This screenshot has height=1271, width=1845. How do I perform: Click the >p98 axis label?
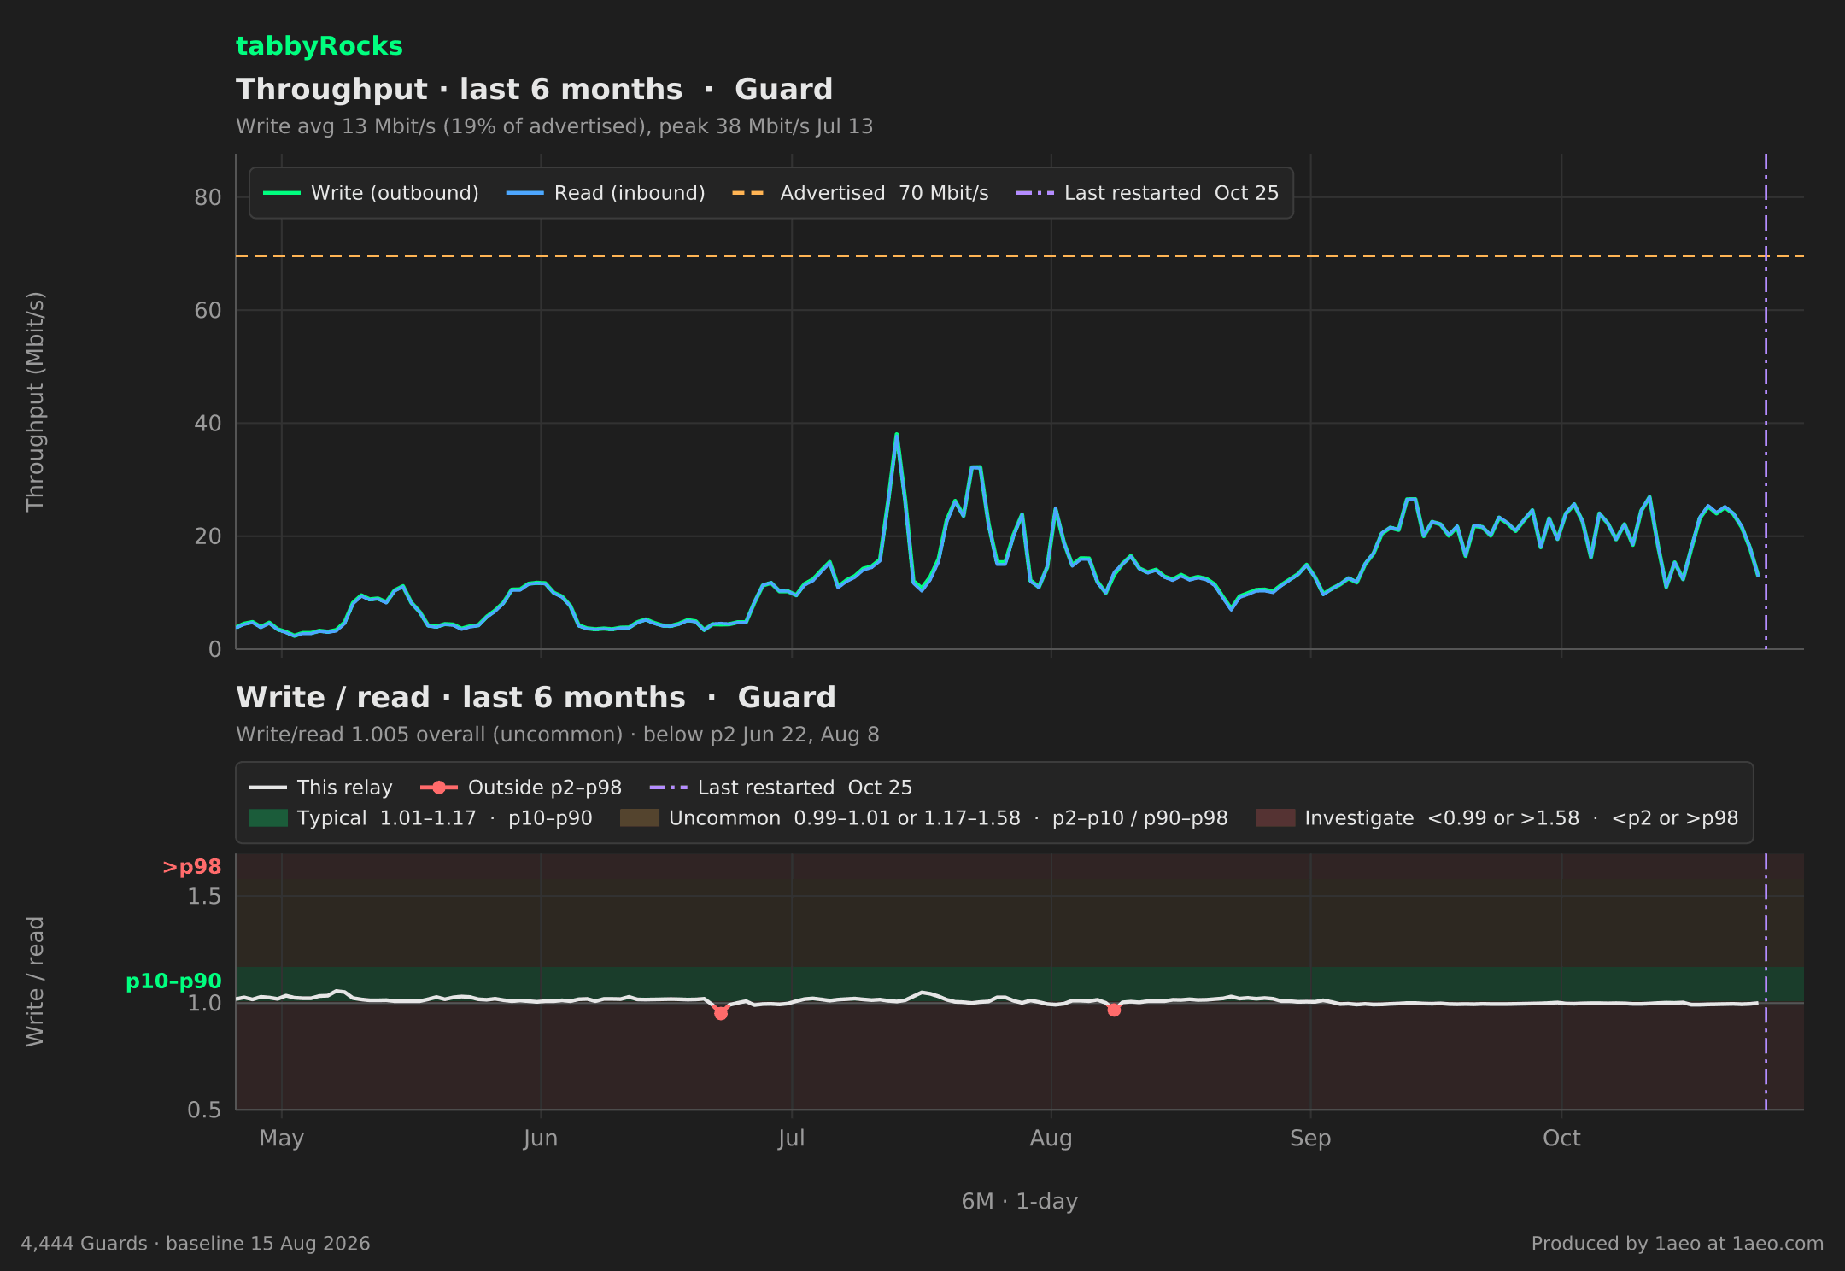192,867
